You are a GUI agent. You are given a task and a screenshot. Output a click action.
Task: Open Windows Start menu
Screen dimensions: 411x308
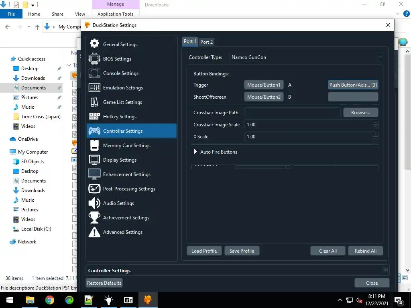point(10,300)
